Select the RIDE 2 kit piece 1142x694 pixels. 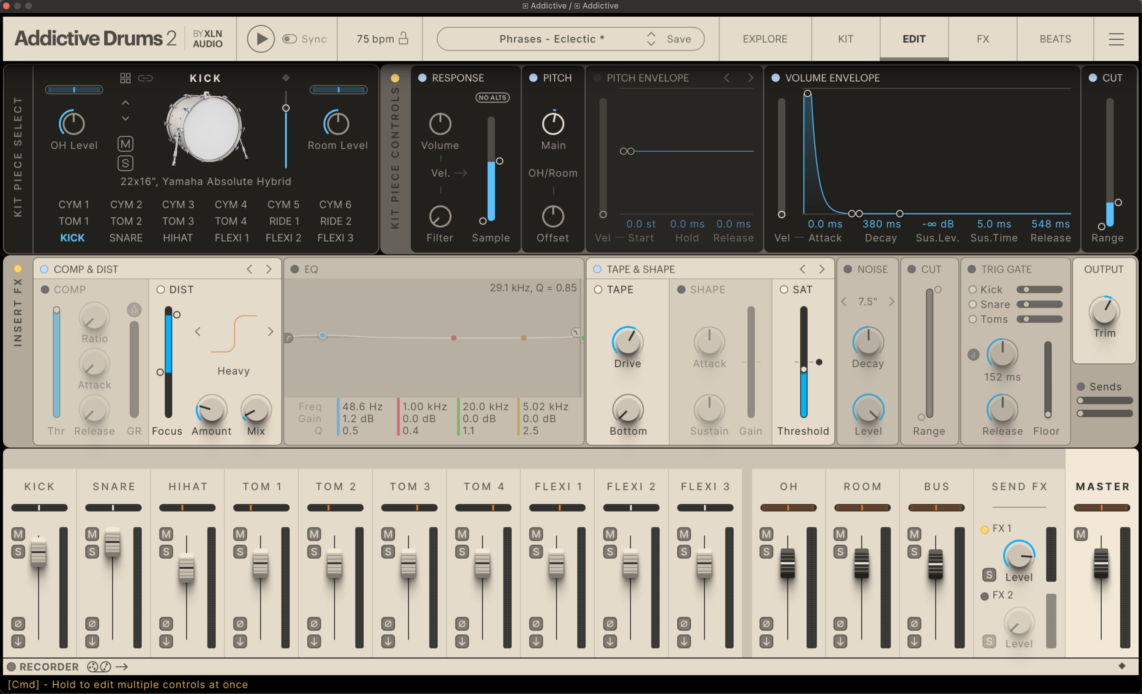coord(336,221)
